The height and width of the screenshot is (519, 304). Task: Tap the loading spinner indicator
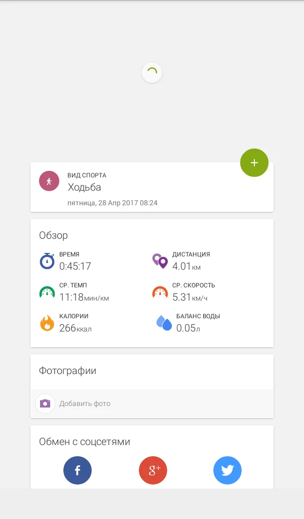click(152, 72)
